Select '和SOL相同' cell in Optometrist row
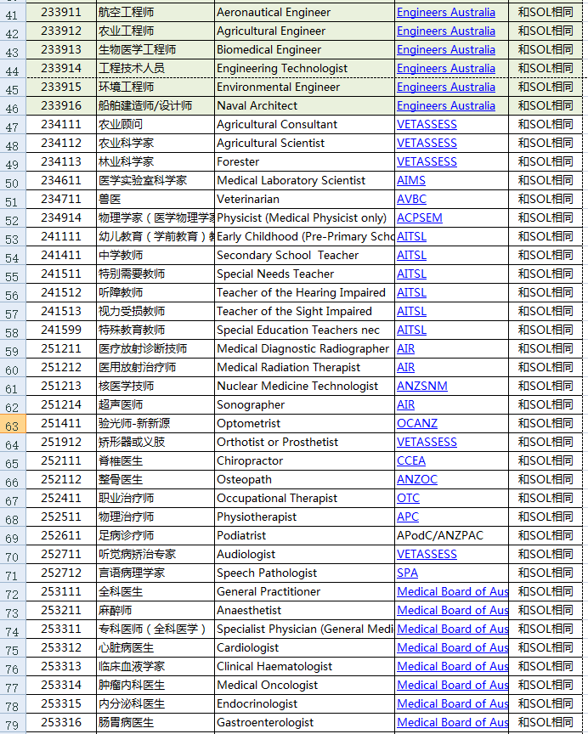Screen dimensions: 588x734 tap(546, 424)
